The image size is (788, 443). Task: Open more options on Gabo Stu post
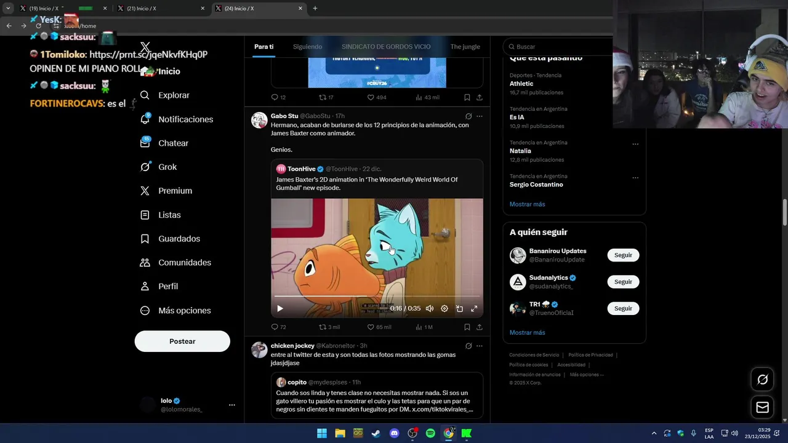(480, 116)
